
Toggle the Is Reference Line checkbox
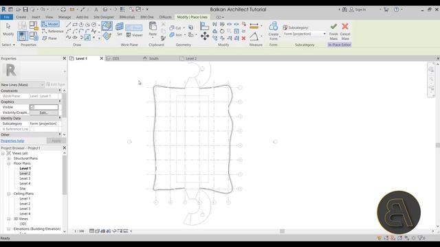32,129
